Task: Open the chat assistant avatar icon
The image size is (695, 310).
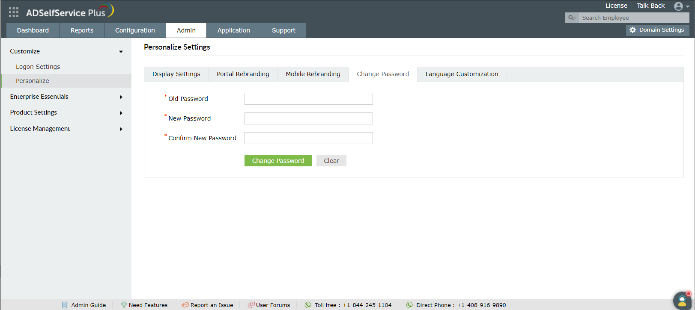Action: 683,301
